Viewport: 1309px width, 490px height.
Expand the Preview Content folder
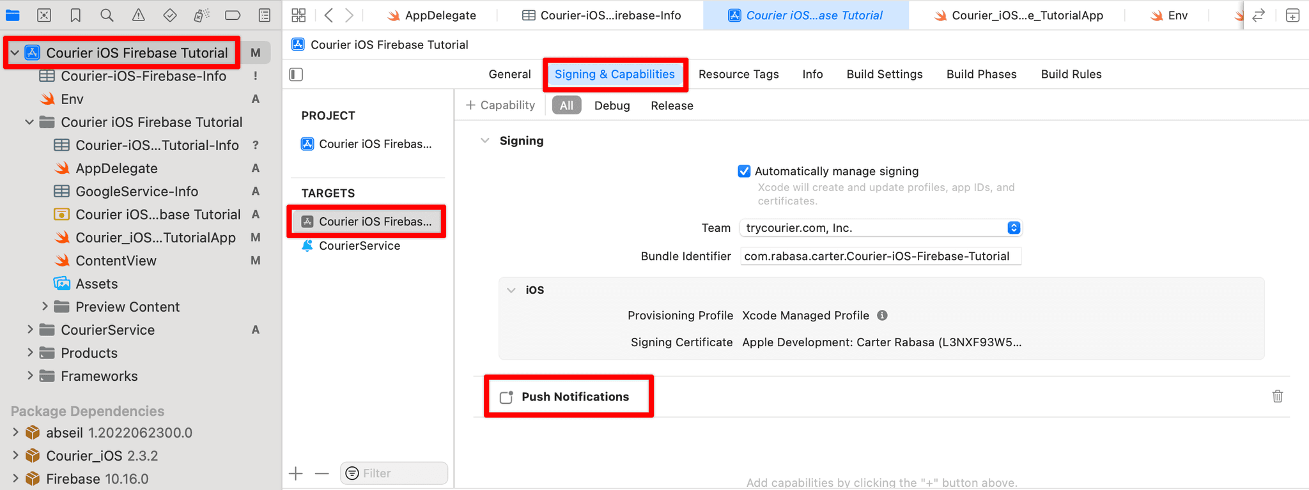(x=45, y=307)
